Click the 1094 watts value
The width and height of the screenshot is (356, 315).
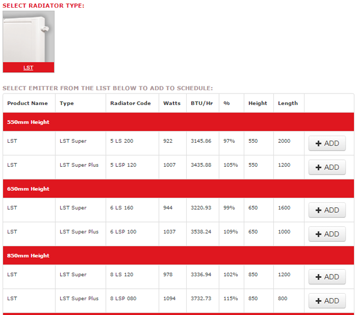pos(169,299)
